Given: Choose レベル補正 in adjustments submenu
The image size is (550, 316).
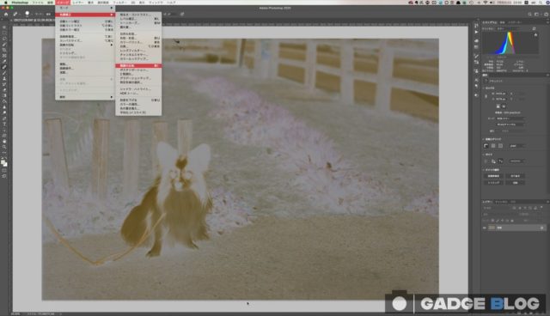Looking at the screenshot, I should 138,19.
